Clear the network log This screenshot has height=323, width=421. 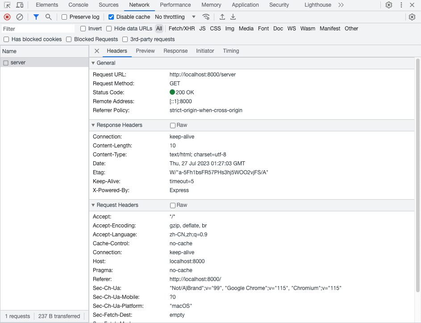[20, 17]
